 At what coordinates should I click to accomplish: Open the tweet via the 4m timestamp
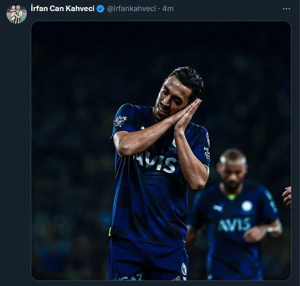[x=168, y=9]
